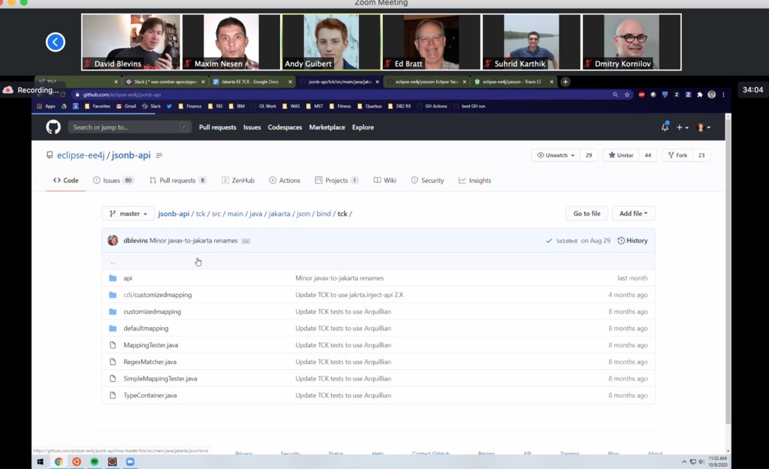The width and height of the screenshot is (769, 469).
Task: Open the api folder
Action: coord(128,278)
